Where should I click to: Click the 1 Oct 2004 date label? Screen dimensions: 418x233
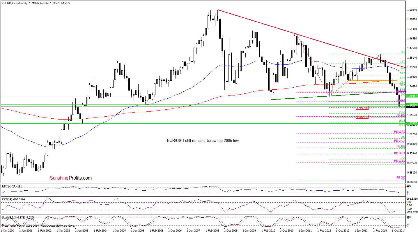pyautogui.click(x=119, y=230)
